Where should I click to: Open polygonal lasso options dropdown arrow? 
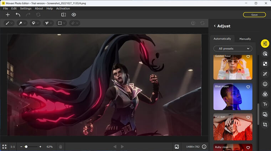pyautogui.click(x=51, y=23)
